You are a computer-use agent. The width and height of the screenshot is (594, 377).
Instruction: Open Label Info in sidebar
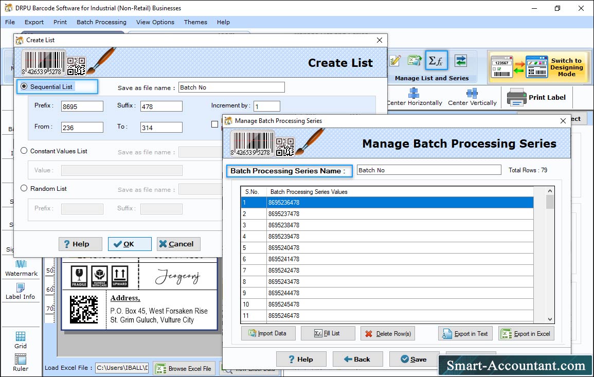21,292
